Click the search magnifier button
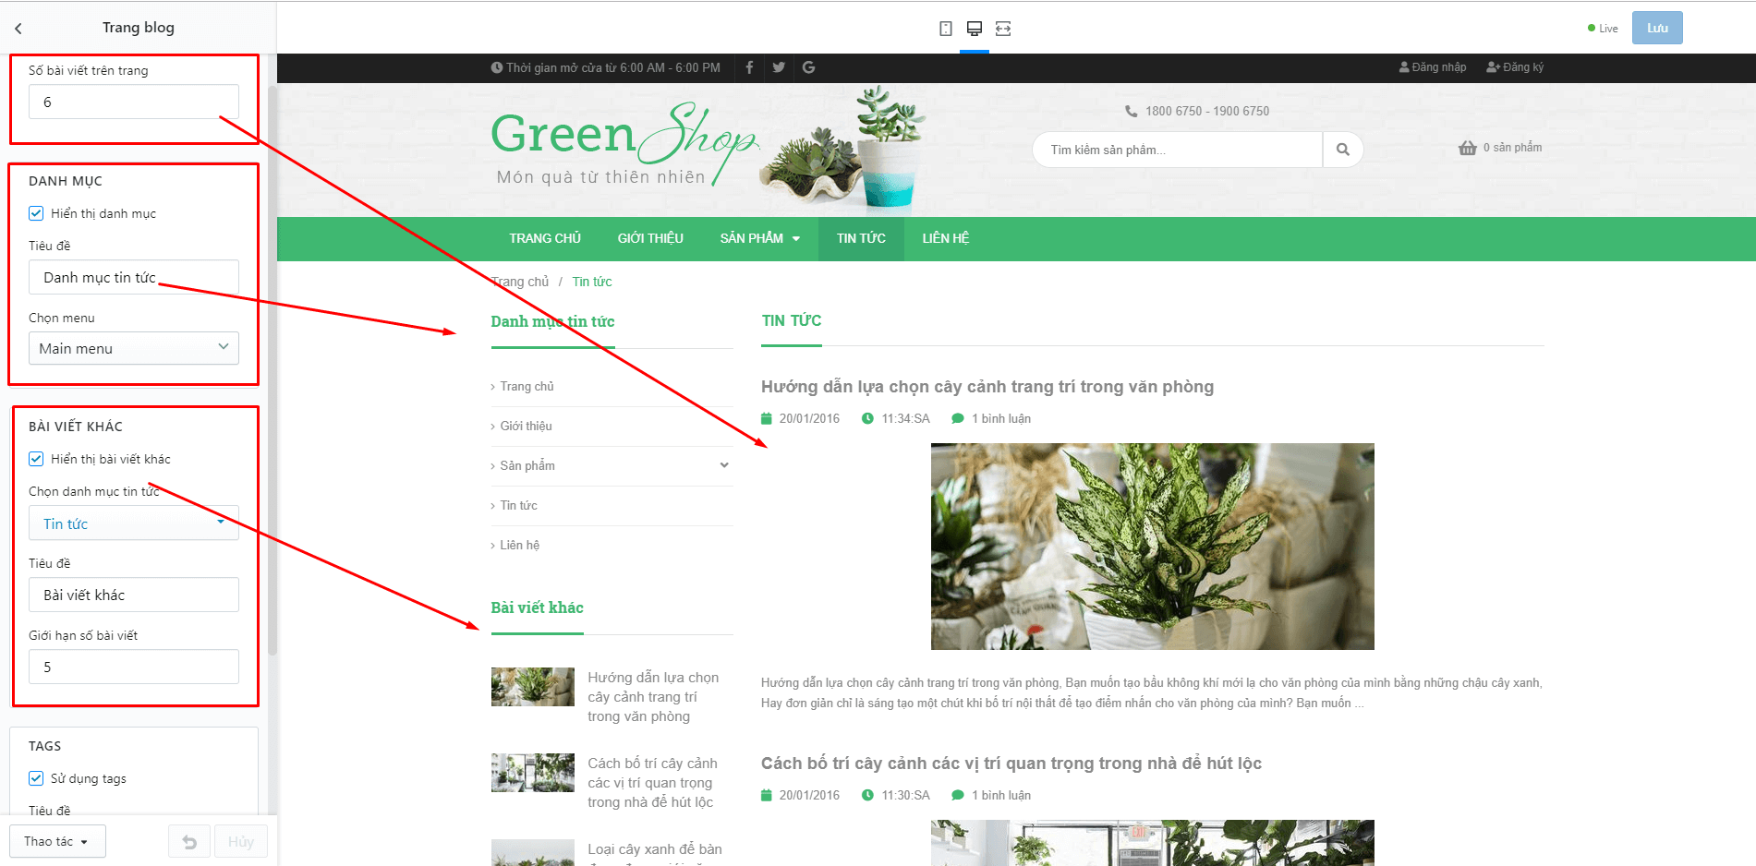This screenshot has width=1756, height=866. (x=1343, y=150)
